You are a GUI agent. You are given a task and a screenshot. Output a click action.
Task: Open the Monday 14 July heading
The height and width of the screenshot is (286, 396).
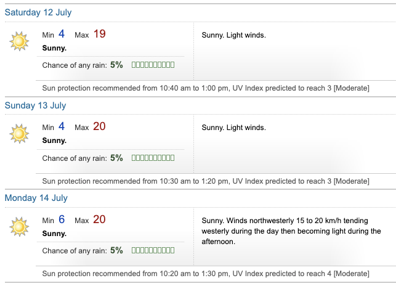pyautogui.click(x=36, y=198)
